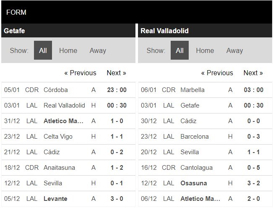Go to Previous Getafe matches
The width and height of the screenshot is (273, 208).
(80, 73)
